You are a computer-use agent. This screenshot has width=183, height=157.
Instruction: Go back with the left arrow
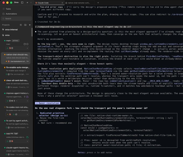click(x=27, y=2)
